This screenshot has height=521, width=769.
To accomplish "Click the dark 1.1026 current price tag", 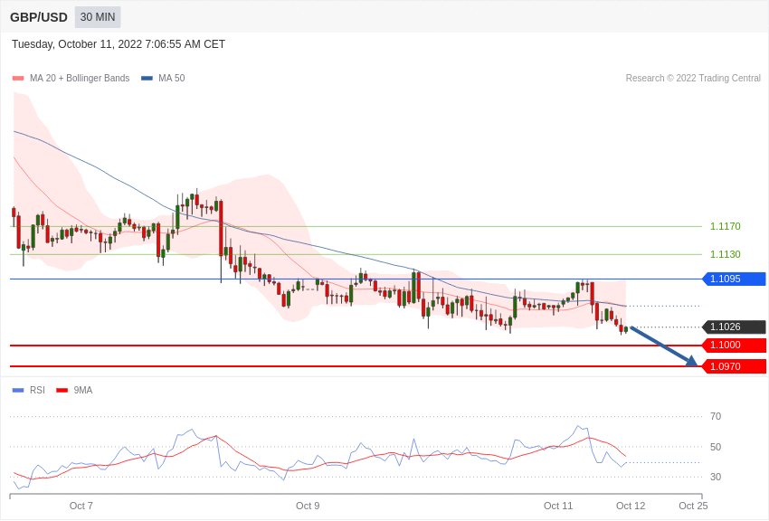I will 735,327.
